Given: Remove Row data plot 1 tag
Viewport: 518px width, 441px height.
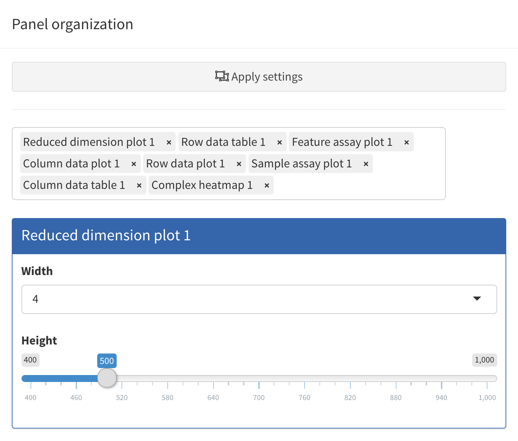Looking at the screenshot, I should pos(239,164).
